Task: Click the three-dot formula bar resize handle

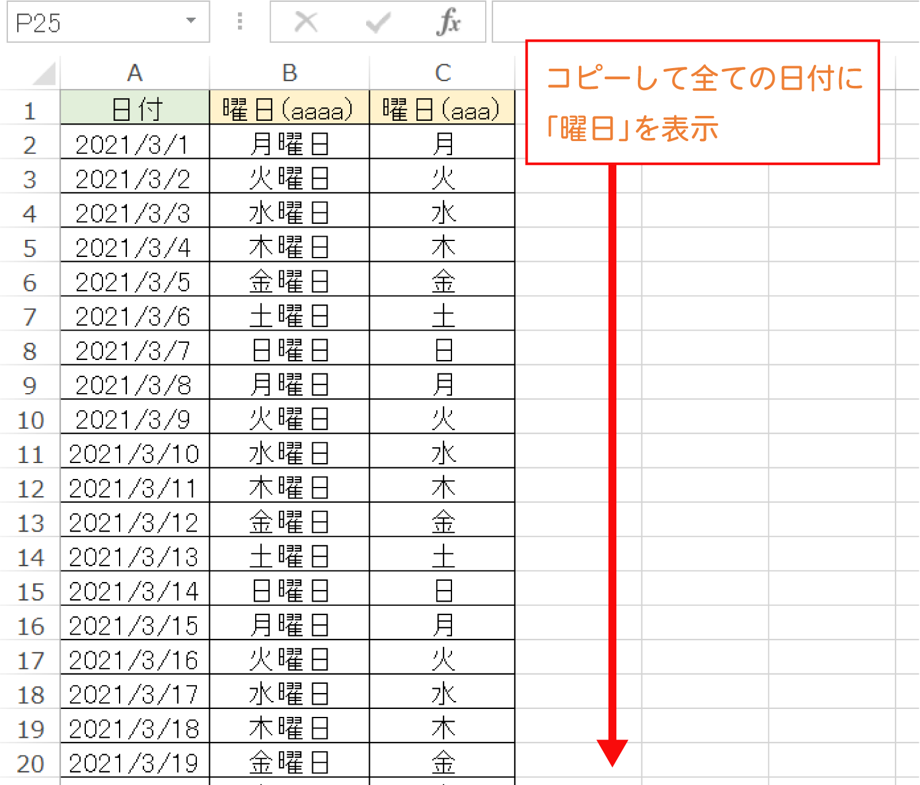Action: (x=240, y=22)
